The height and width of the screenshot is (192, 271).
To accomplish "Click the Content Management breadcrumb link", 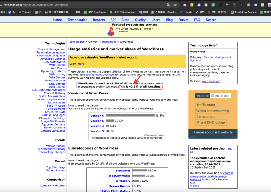I will (x=102, y=42).
